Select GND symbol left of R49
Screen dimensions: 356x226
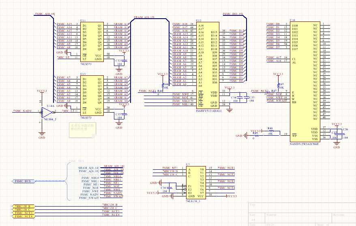pyautogui.click(x=241, y=136)
